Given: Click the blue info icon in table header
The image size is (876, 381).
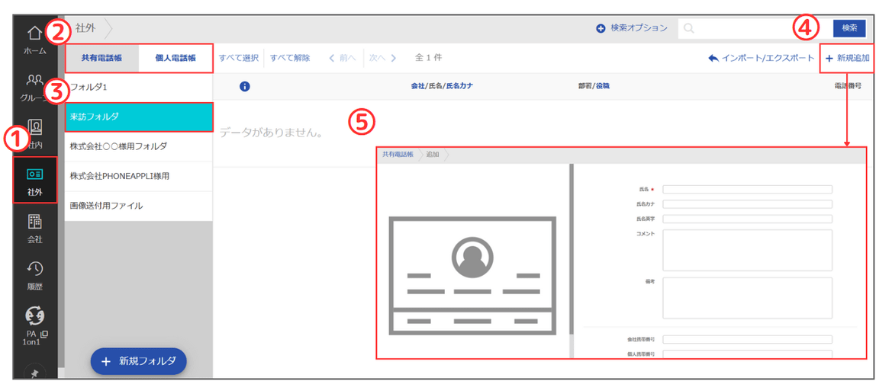Looking at the screenshot, I should click(243, 86).
